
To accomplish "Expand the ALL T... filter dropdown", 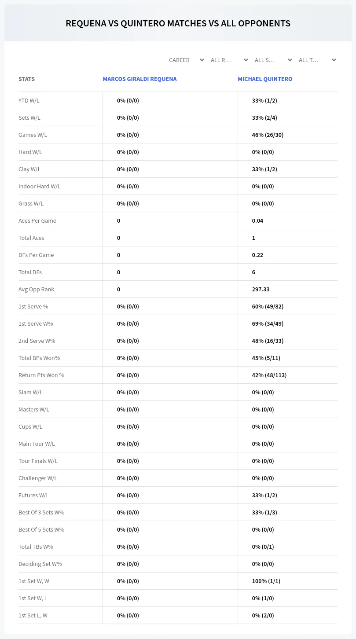I will 317,60.
